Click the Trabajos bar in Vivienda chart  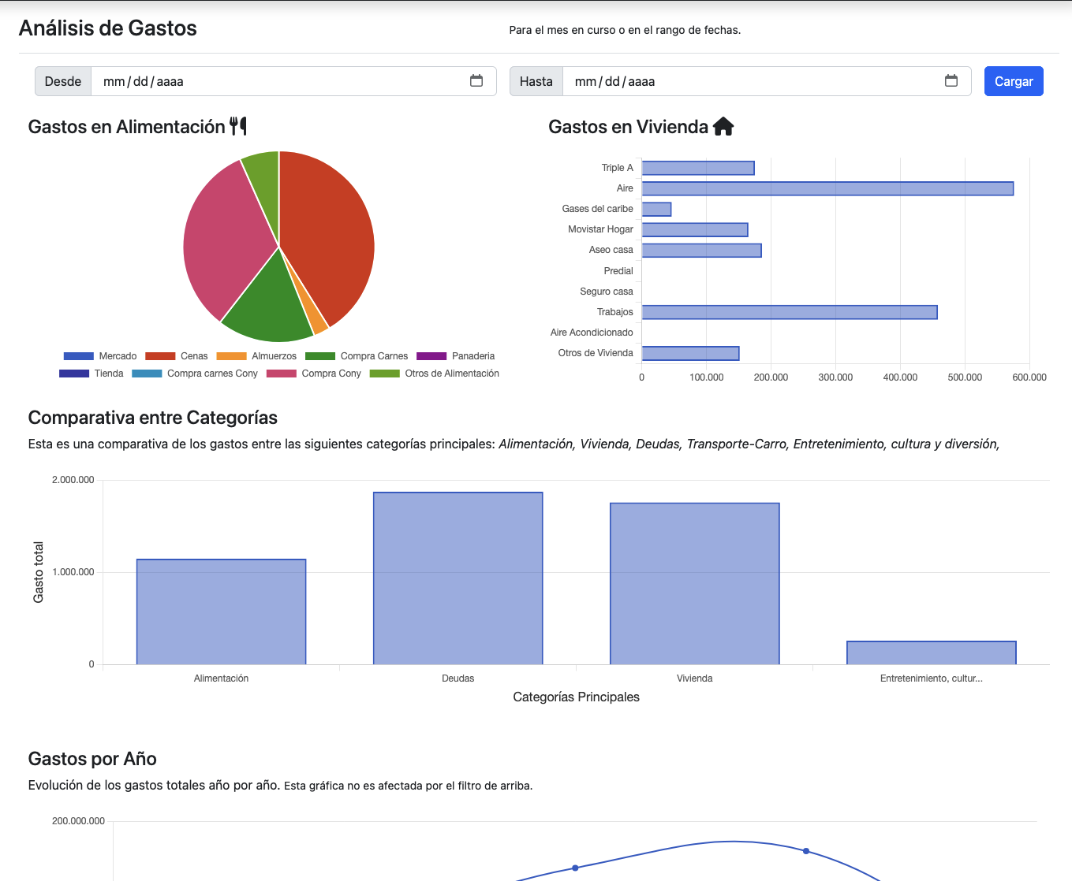tap(789, 312)
